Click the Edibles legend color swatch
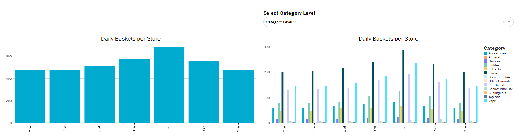The width and height of the screenshot is (525, 137). [x=485, y=65]
